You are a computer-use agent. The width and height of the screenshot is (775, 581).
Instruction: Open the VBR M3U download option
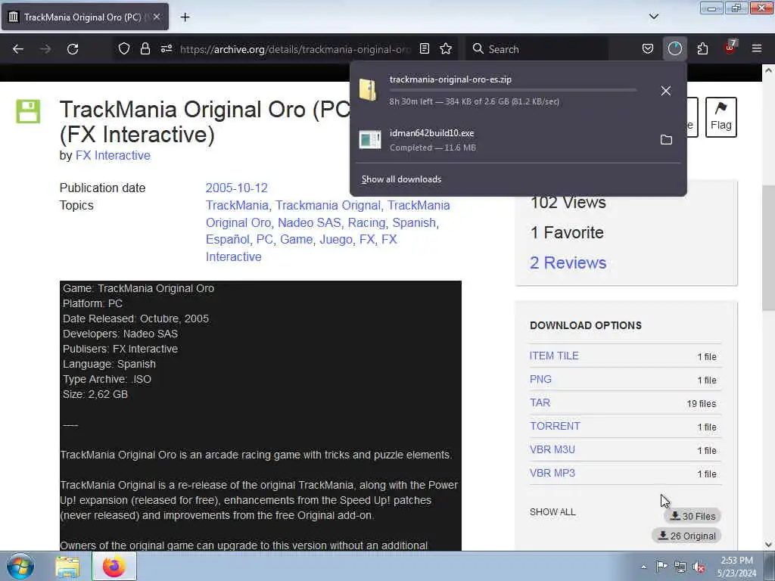coord(552,449)
